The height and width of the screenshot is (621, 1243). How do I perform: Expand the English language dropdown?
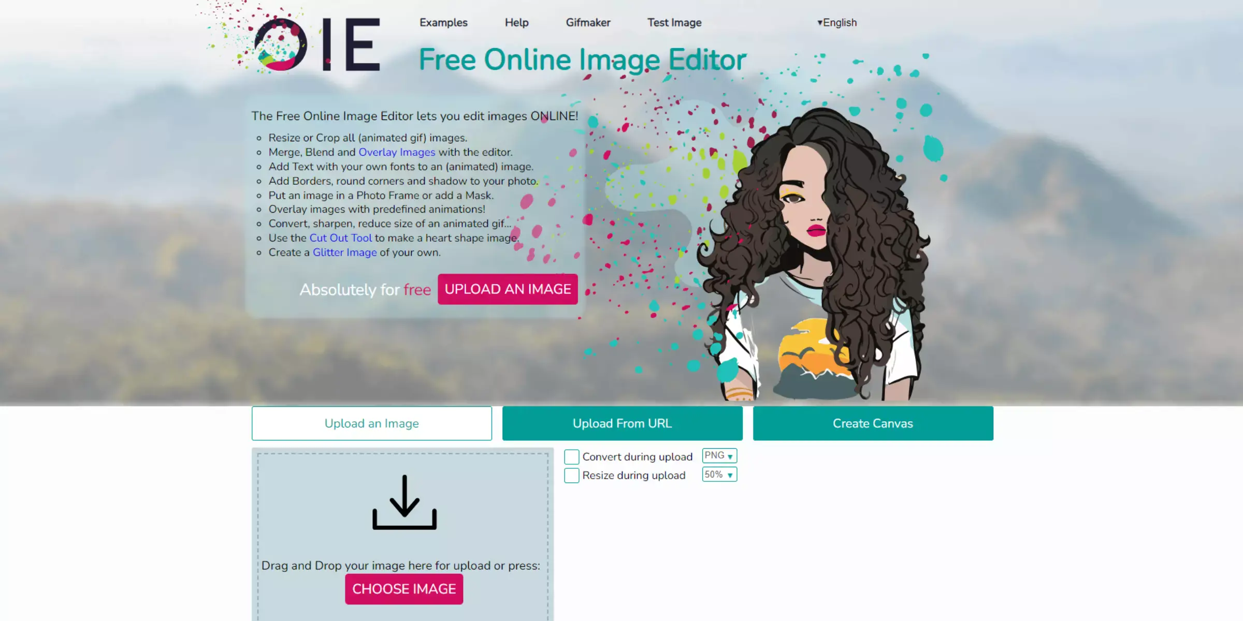[836, 22]
